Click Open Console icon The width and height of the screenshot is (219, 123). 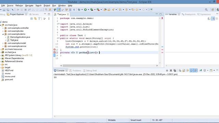pyautogui.click(x=211, y=71)
